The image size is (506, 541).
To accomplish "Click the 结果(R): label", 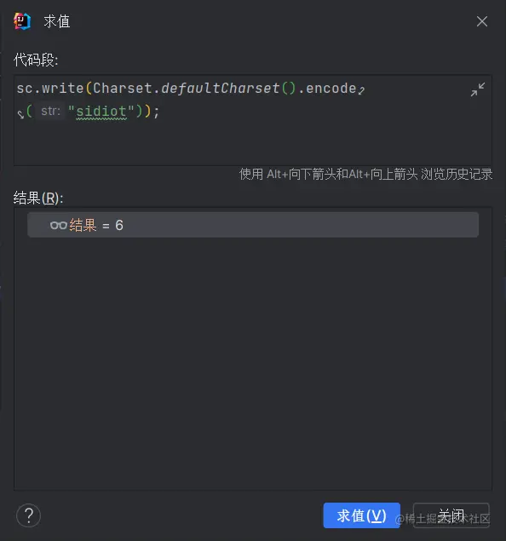I will pos(38,199).
